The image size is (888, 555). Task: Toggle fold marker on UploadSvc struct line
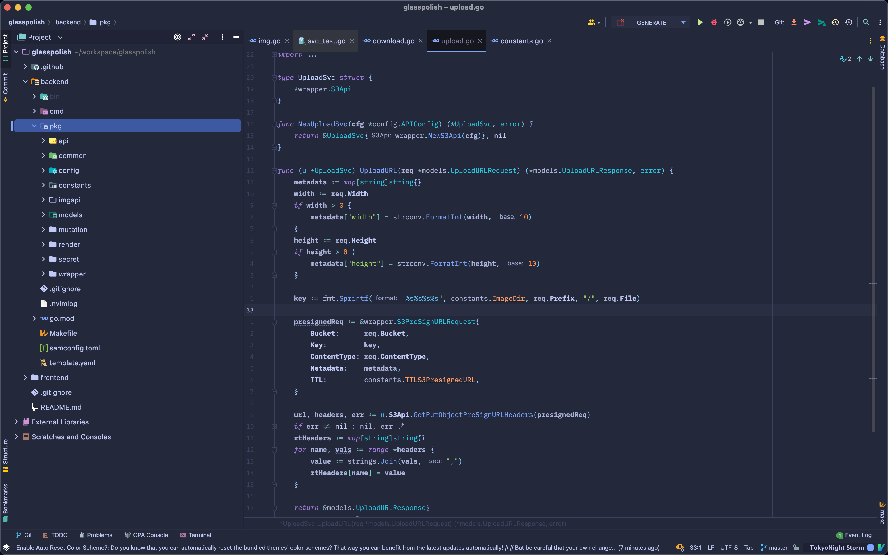(x=274, y=77)
